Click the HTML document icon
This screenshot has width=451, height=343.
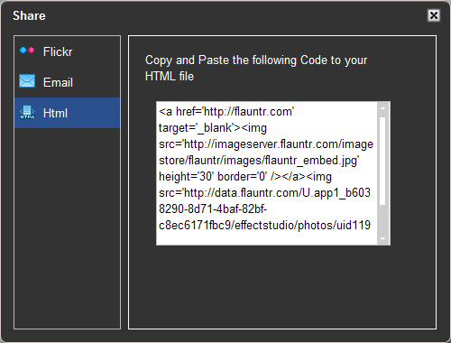tap(27, 112)
